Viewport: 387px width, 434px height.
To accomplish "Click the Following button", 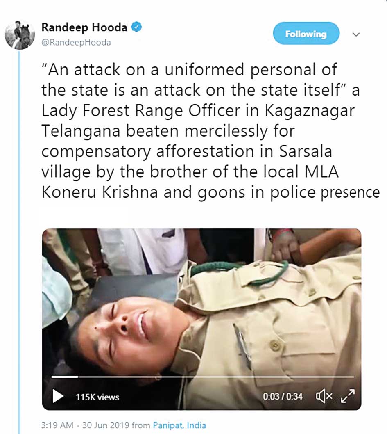I will [x=306, y=34].
